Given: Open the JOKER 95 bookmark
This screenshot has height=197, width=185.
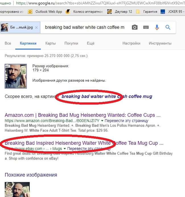Looking at the screenshot, I should pyautogui.click(x=172, y=12).
